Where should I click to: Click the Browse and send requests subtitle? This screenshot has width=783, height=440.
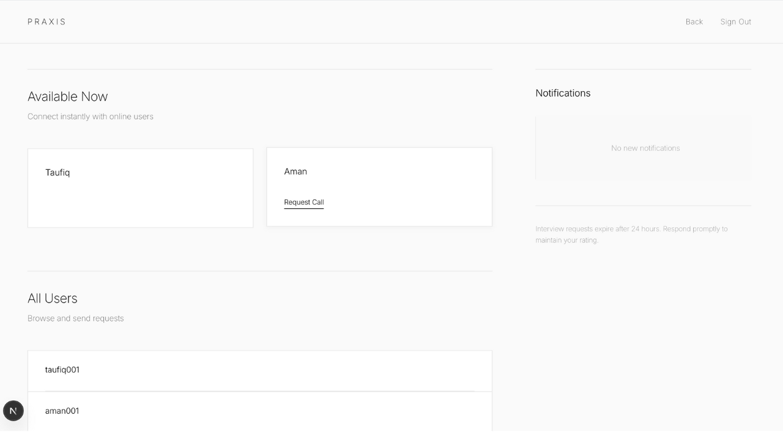(75, 318)
